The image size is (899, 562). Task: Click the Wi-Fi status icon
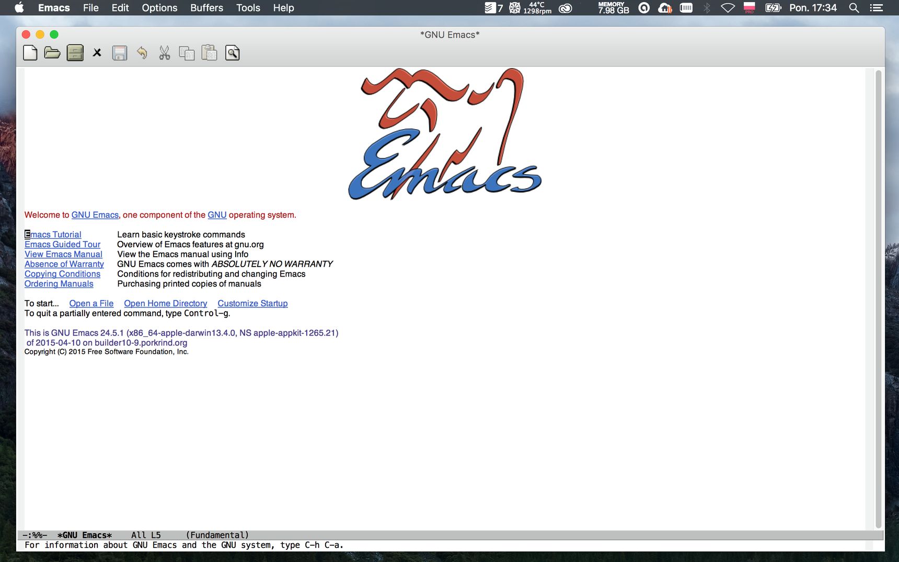728,8
